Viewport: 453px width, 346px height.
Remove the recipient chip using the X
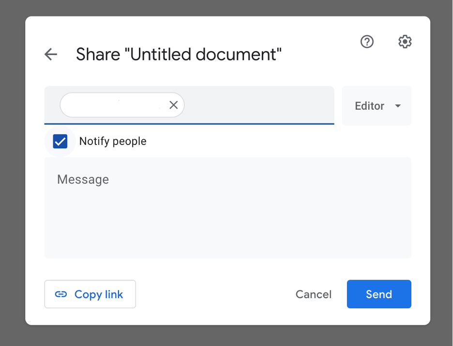(173, 105)
